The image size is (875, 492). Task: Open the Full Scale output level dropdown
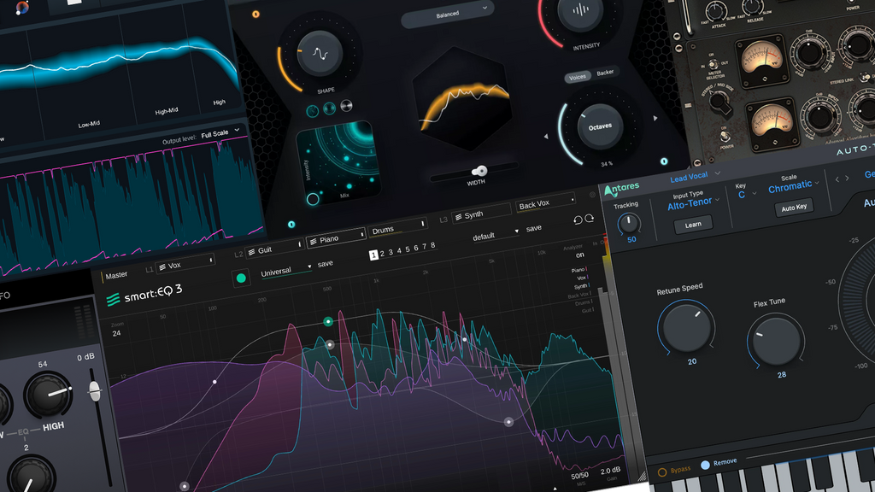coord(220,132)
